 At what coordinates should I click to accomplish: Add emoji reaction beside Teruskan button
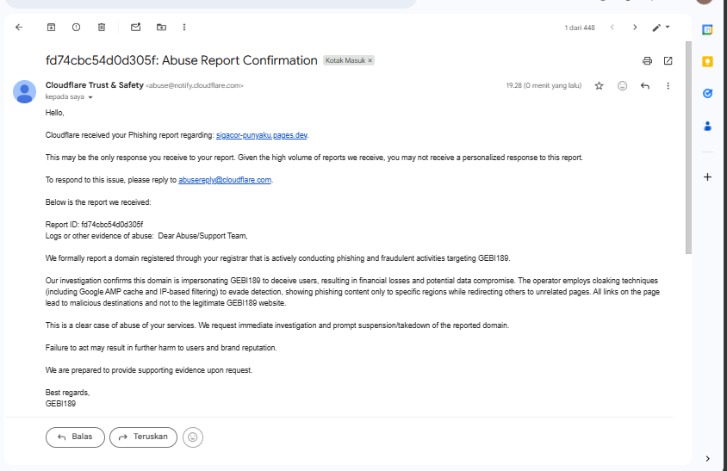(x=193, y=437)
